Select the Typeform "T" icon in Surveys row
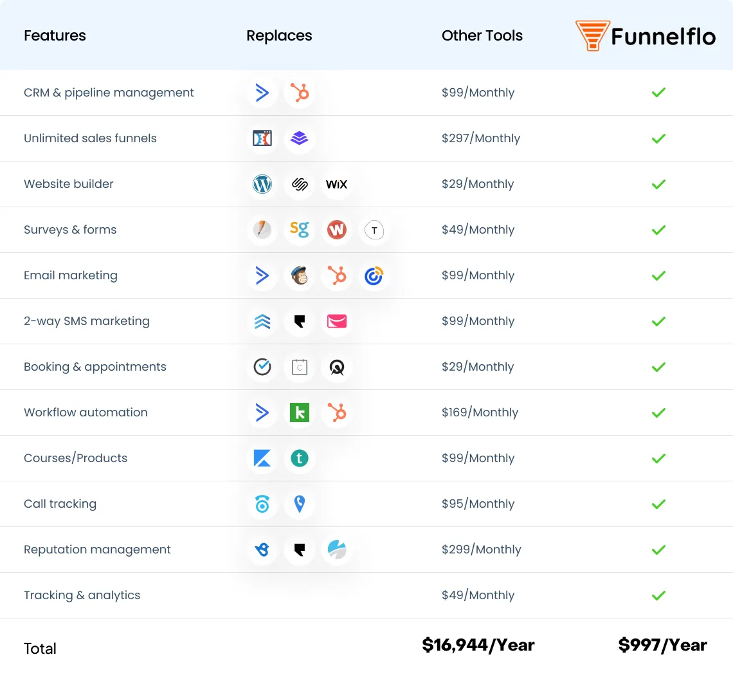Screen dimensions: 733x677 [374, 230]
